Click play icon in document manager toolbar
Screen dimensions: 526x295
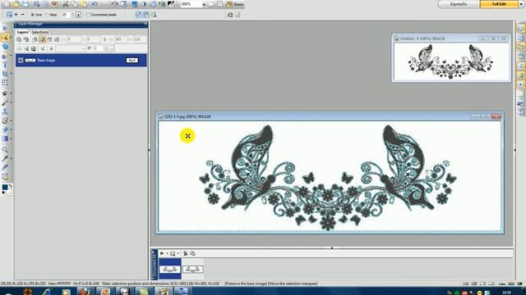click(x=162, y=253)
